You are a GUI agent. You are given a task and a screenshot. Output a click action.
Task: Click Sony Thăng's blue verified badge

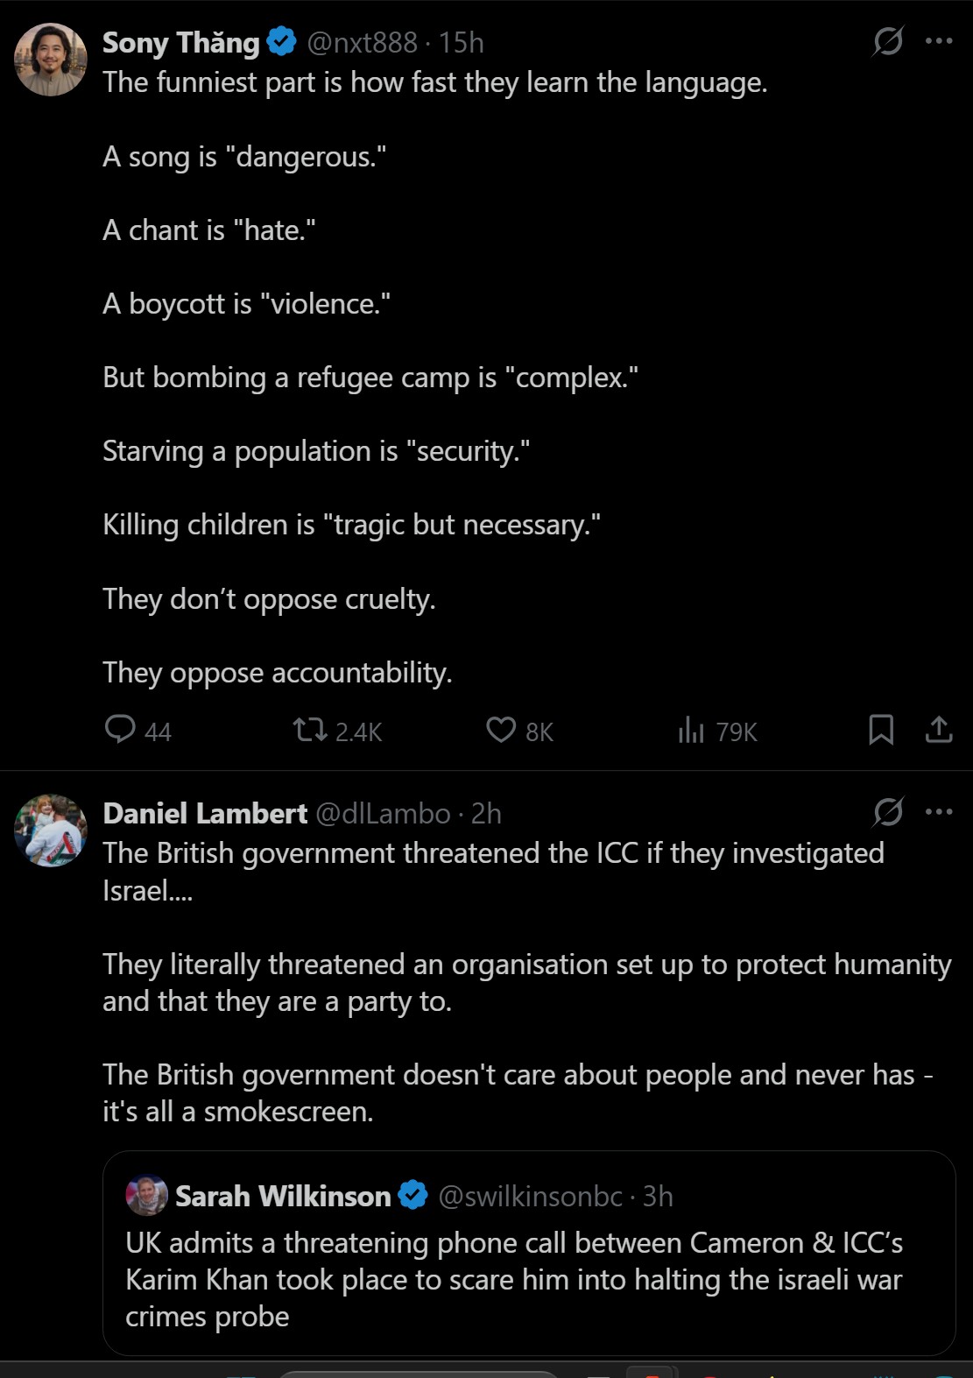click(x=281, y=42)
